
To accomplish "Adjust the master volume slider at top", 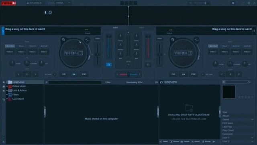I will click(200, 3).
